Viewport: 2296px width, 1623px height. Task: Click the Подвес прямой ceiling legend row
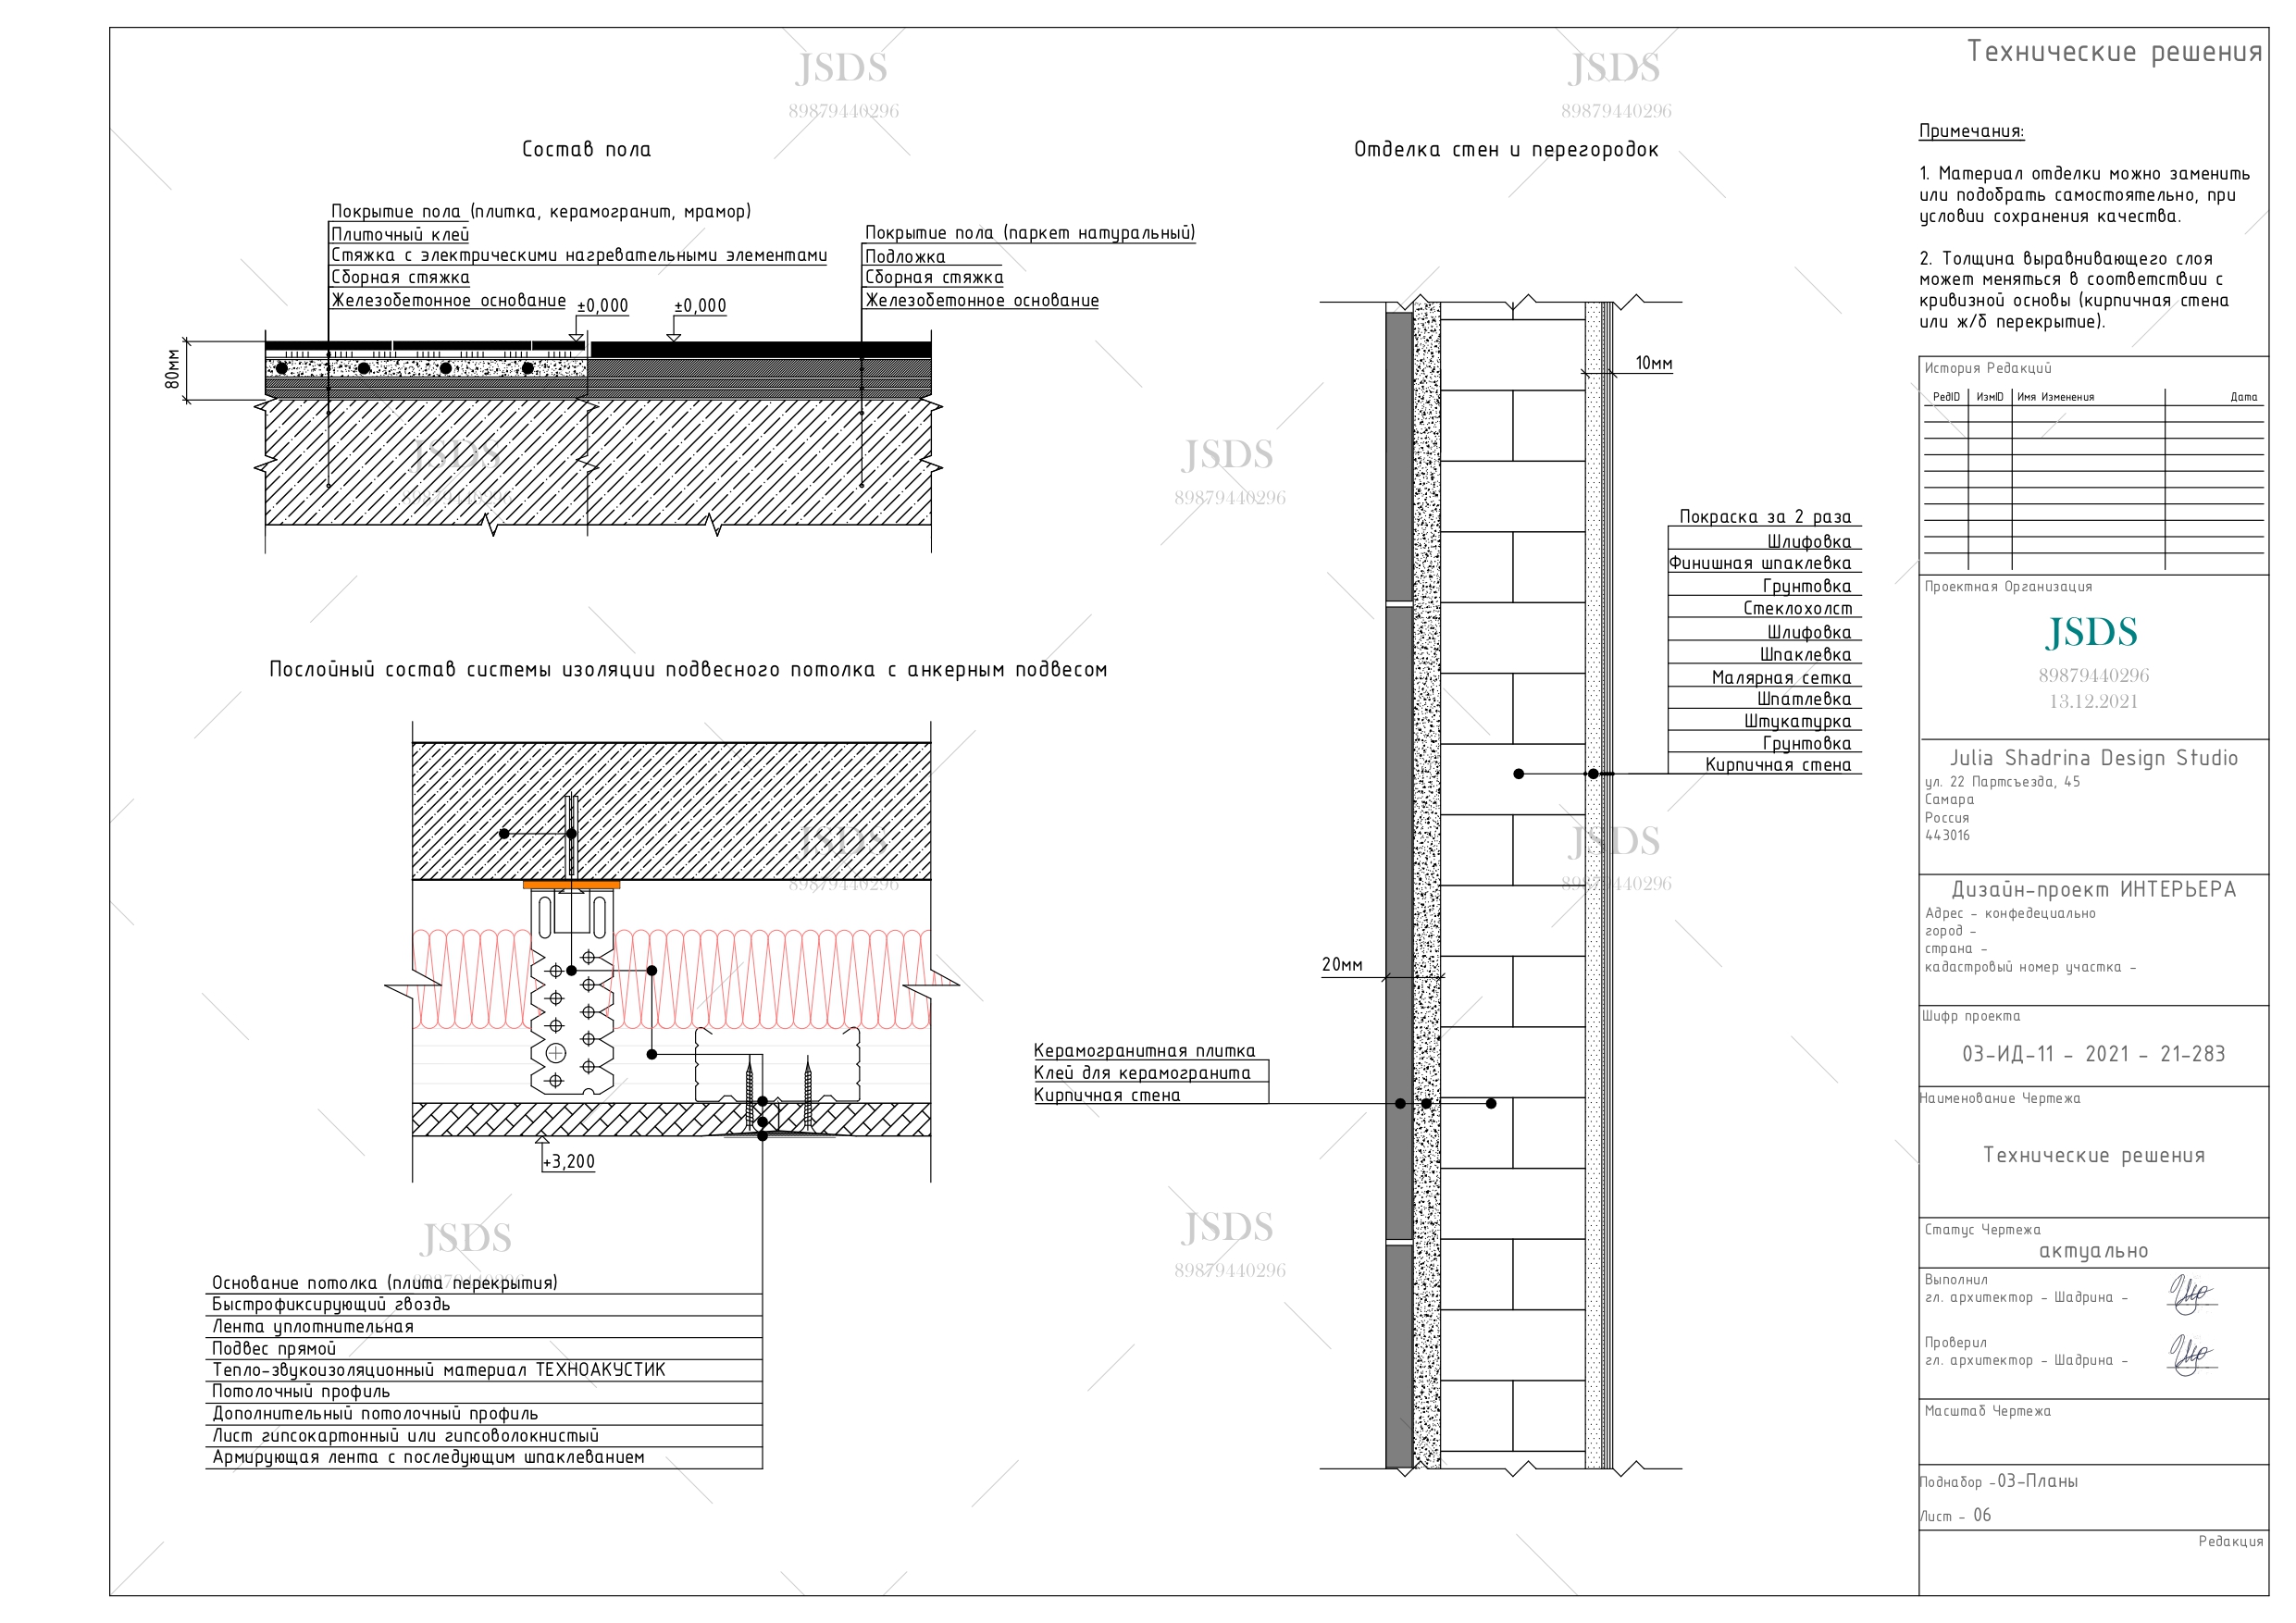(274, 1348)
